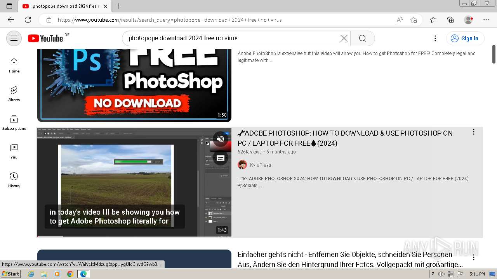
Task: Run search with magnifier button
Action: coord(362,38)
